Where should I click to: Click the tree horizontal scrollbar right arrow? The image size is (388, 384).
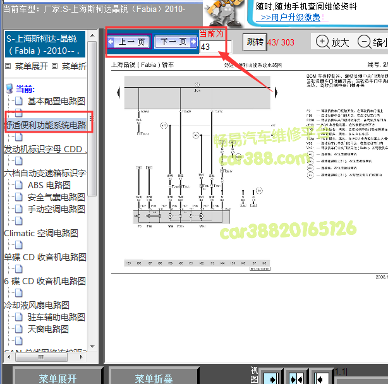(81, 357)
